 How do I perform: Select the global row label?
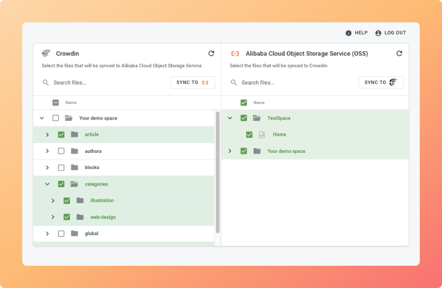pyautogui.click(x=92, y=234)
